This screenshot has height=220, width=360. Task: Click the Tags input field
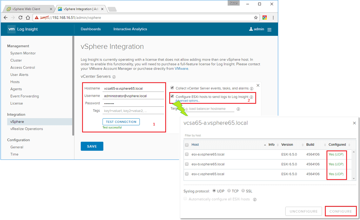click(133, 111)
